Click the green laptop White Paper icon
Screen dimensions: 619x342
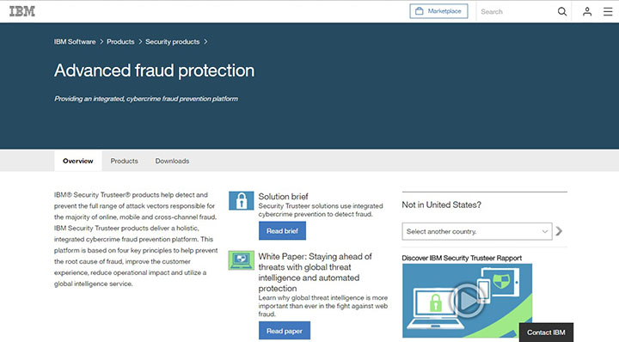point(242,260)
